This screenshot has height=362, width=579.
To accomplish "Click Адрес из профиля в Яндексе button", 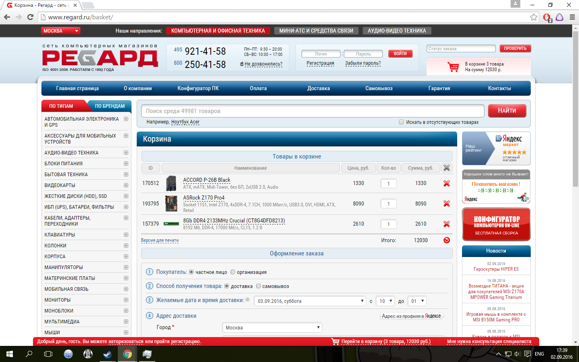I will pos(411,316).
